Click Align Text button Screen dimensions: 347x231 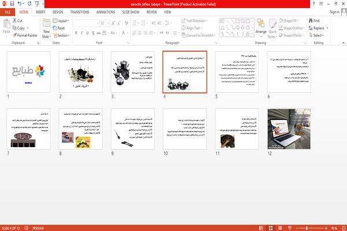click(191, 28)
